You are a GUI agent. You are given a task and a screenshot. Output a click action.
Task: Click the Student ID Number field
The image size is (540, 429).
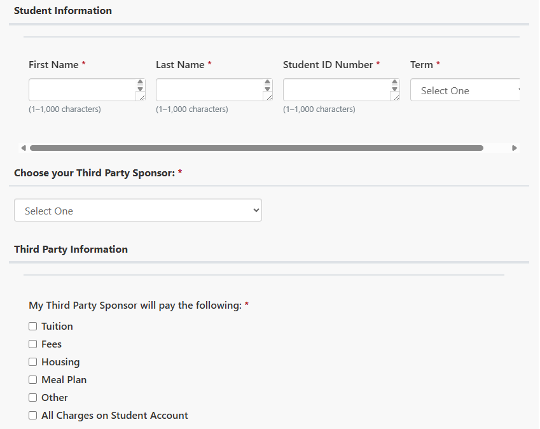coord(342,90)
